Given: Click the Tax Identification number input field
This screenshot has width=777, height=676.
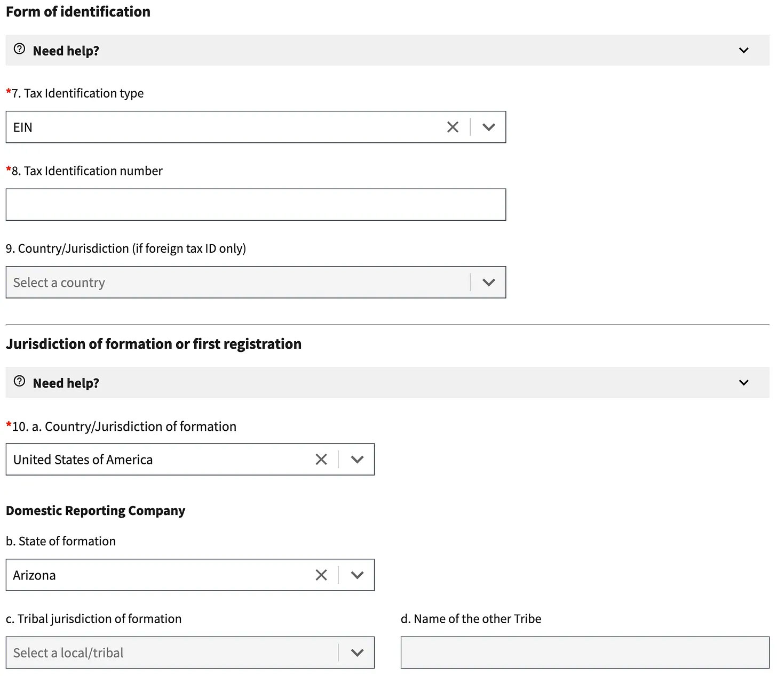Looking at the screenshot, I should [256, 204].
